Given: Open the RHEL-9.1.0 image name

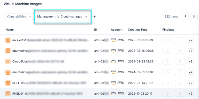Looking at the screenshot, I should 48,94.
